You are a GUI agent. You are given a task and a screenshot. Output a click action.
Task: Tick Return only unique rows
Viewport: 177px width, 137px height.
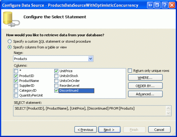coord(130,71)
